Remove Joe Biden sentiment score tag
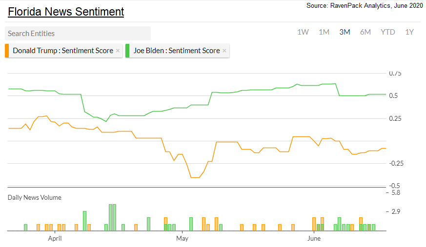Viewport: 426px width, 247px height. [x=224, y=51]
